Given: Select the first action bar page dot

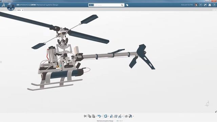Looking at the screenshot, I should 117,121.
